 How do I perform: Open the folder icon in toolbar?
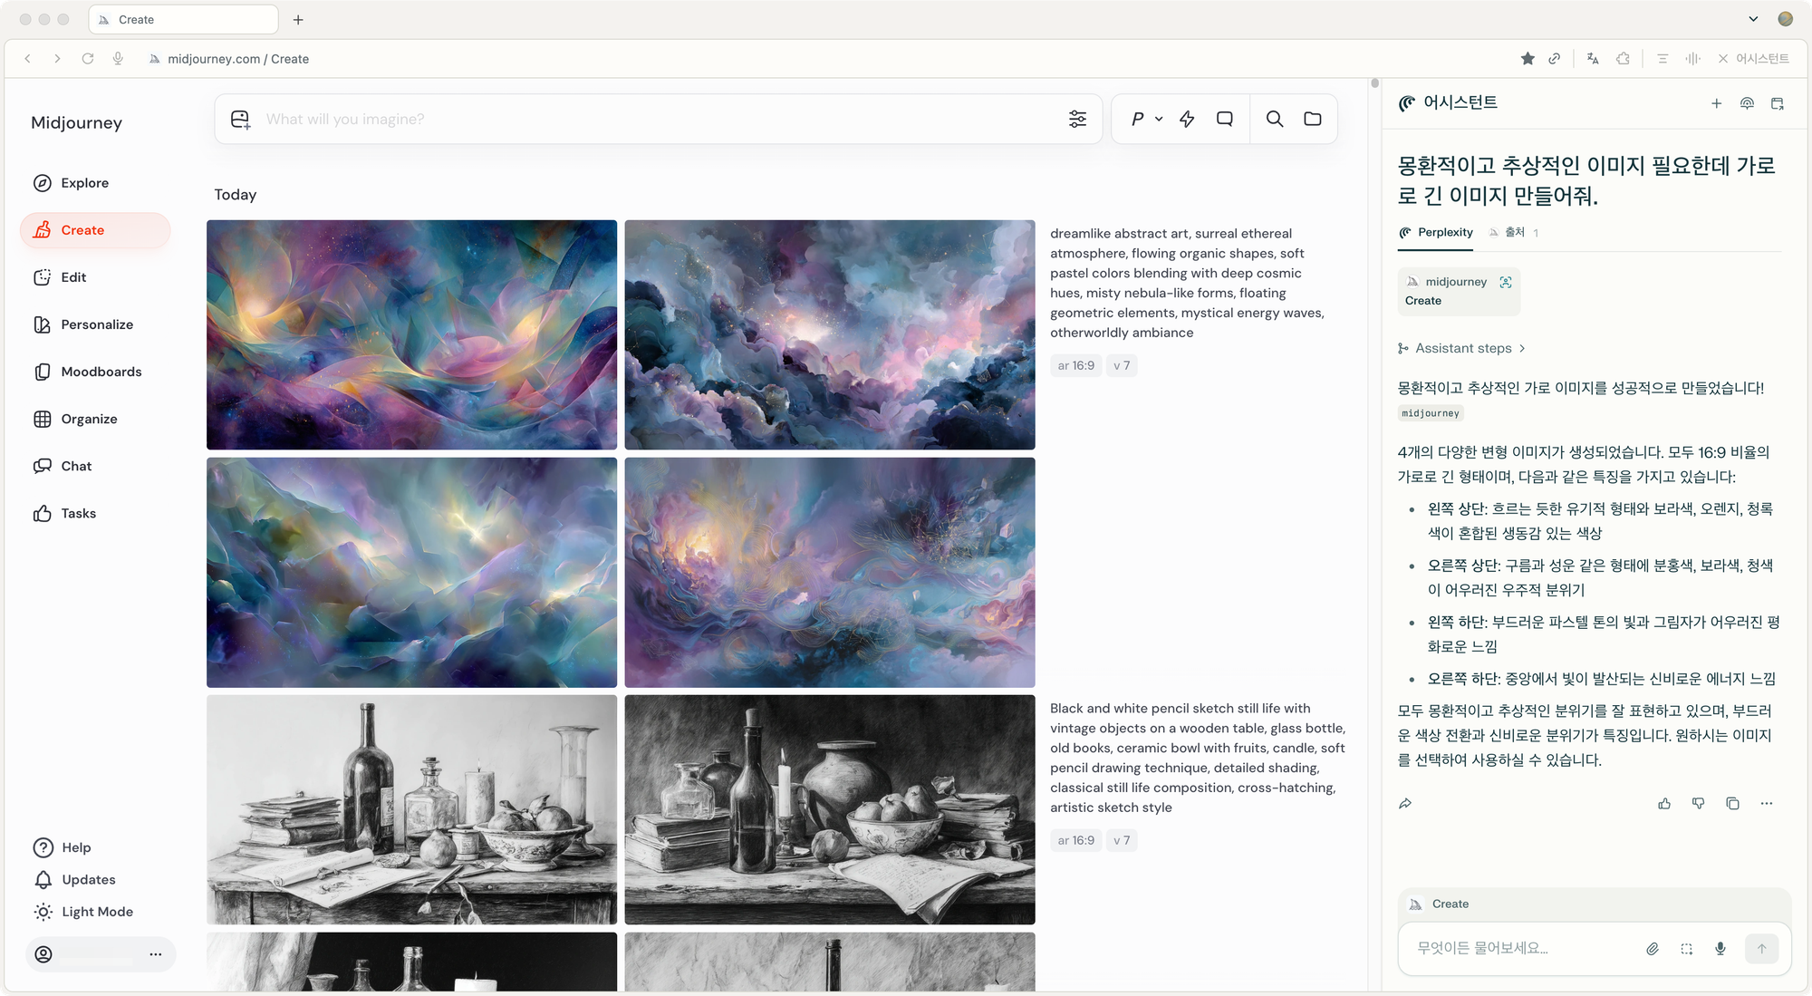pyautogui.click(x=1312, y=119)
